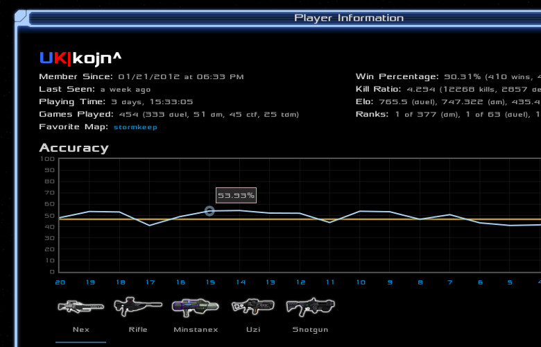Click game 10 axis label
Image resolution: width=541 pixels, height=347 pixels.
pyautogui.click(x=360, y=282)
